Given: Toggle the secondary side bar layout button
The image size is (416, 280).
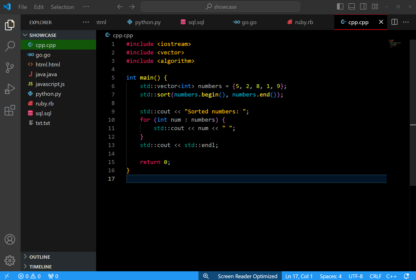Looking at the screenshot, I should pos(363,7).
